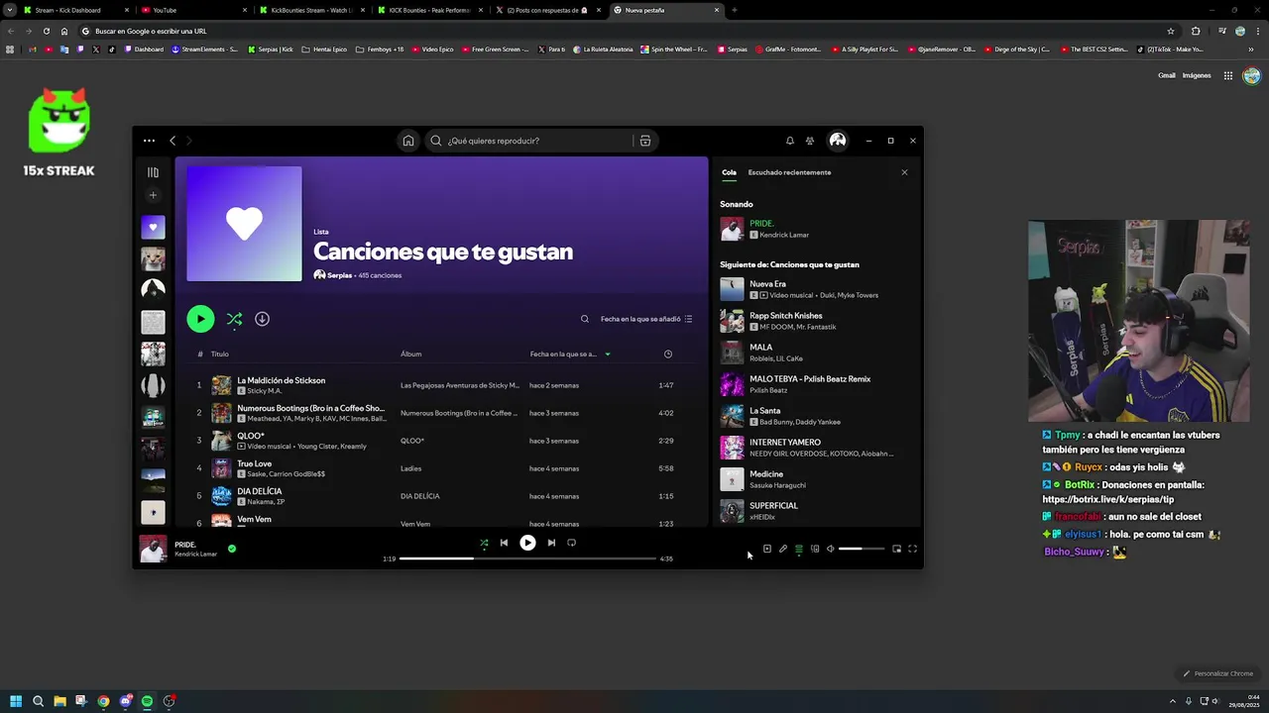Search within the playlist

[x=585, y=319]
